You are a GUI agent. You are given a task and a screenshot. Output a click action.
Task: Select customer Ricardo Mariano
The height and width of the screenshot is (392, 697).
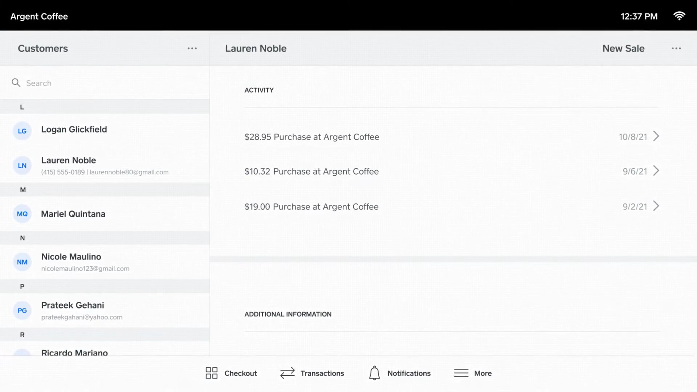pyautogui.click(x=74, y=352)
